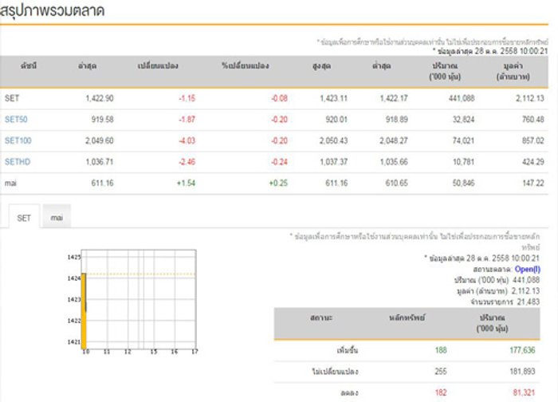Click chart y-axis label 1421
This screenshot has width=558, height=402.
pyautogui.click(x=74, y=342)
